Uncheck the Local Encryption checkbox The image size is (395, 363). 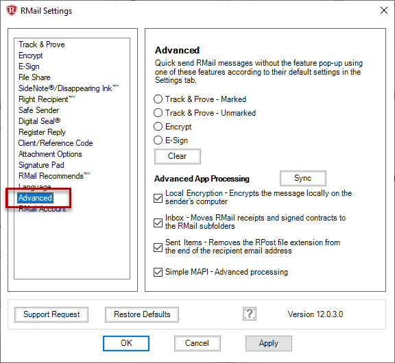click(158, 198)
